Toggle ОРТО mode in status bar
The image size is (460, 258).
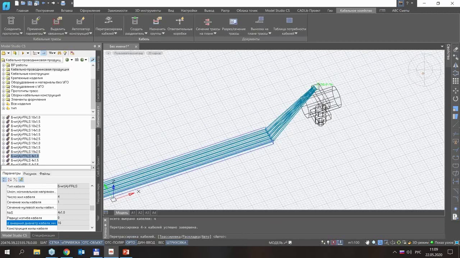(130, 242)
